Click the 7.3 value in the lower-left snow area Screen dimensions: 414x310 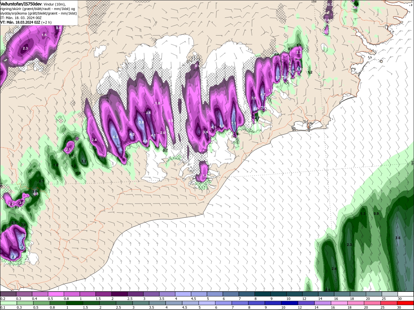point(23,236)
